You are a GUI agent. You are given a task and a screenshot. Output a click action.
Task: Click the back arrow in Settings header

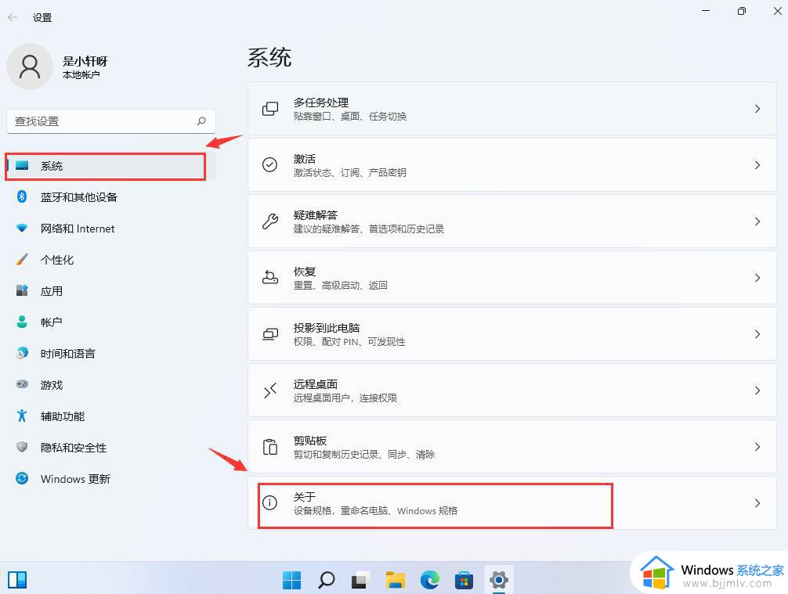pyautogui.click(x=13, y=17)
